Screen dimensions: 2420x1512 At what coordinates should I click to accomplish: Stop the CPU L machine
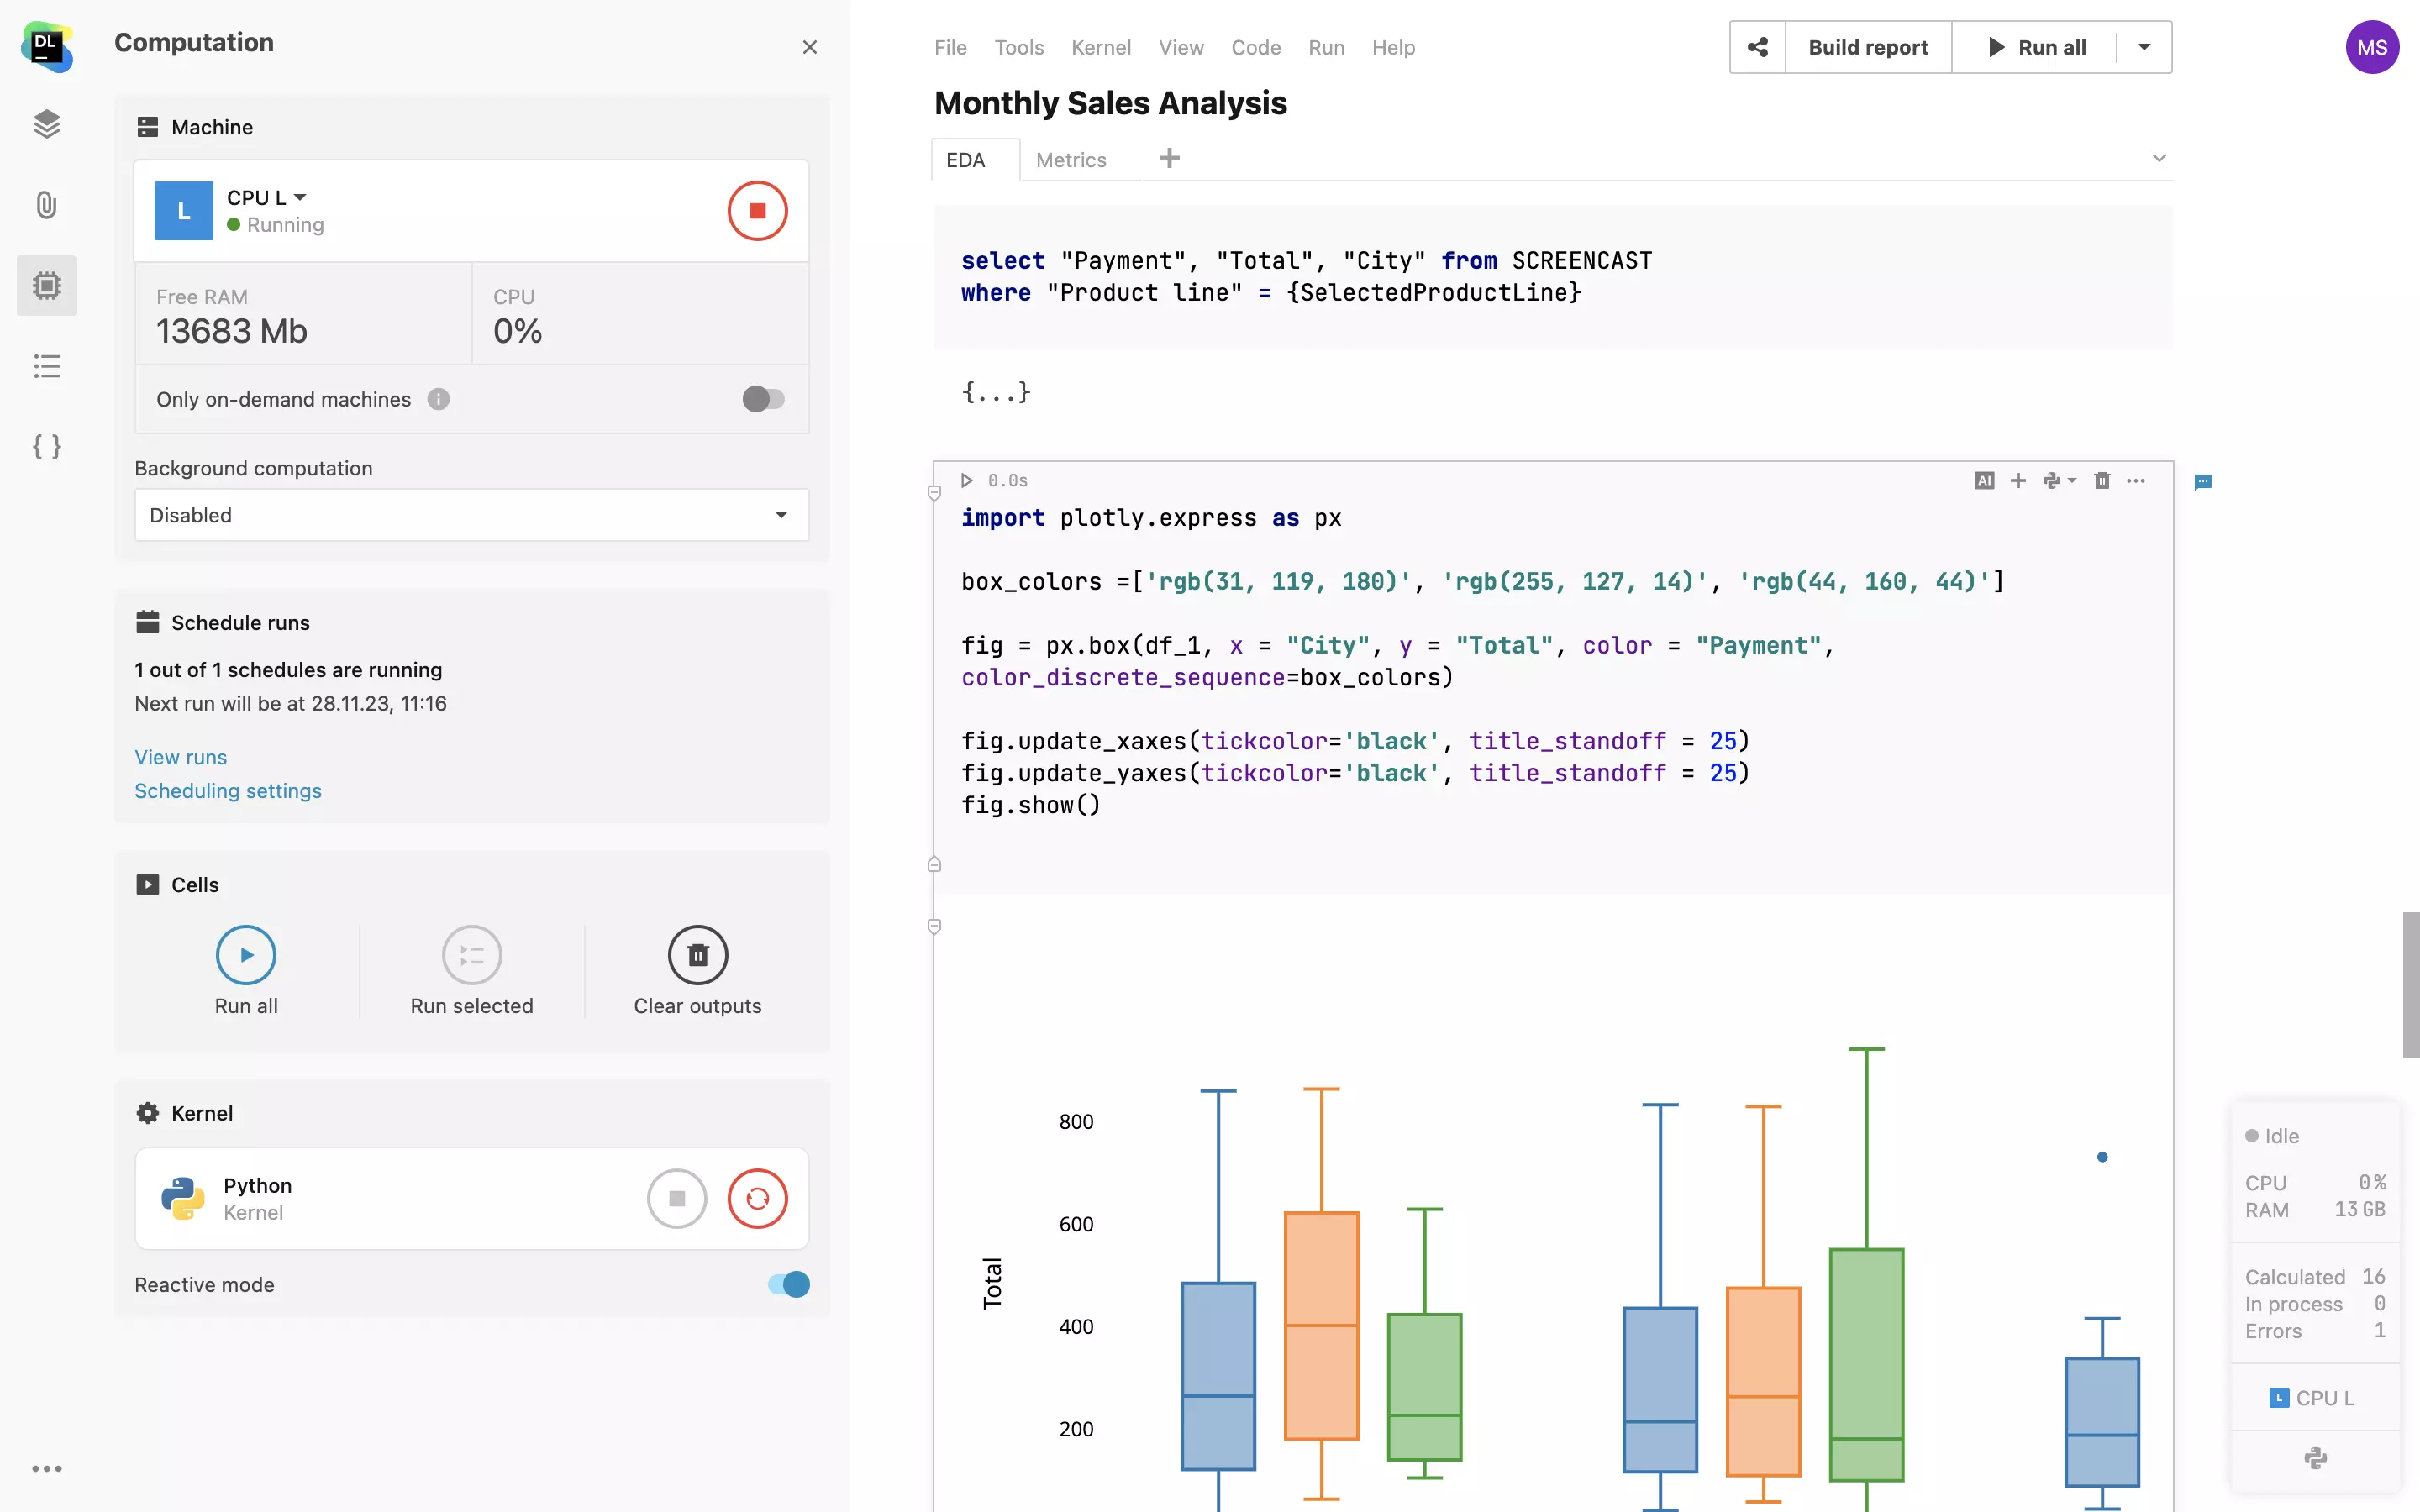757,211
